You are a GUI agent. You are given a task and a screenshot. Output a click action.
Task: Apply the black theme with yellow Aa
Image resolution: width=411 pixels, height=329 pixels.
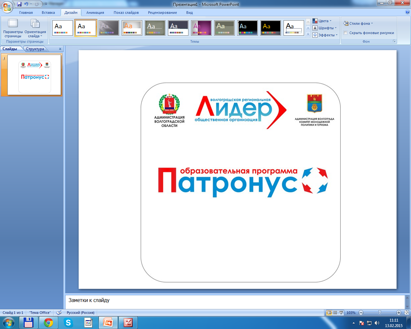[x=271, y=28]
